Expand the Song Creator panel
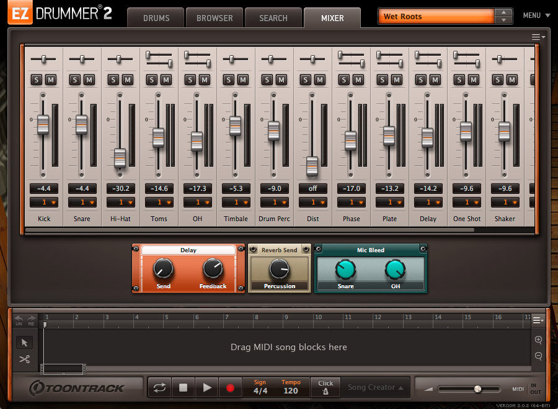 tap(375, 387)
